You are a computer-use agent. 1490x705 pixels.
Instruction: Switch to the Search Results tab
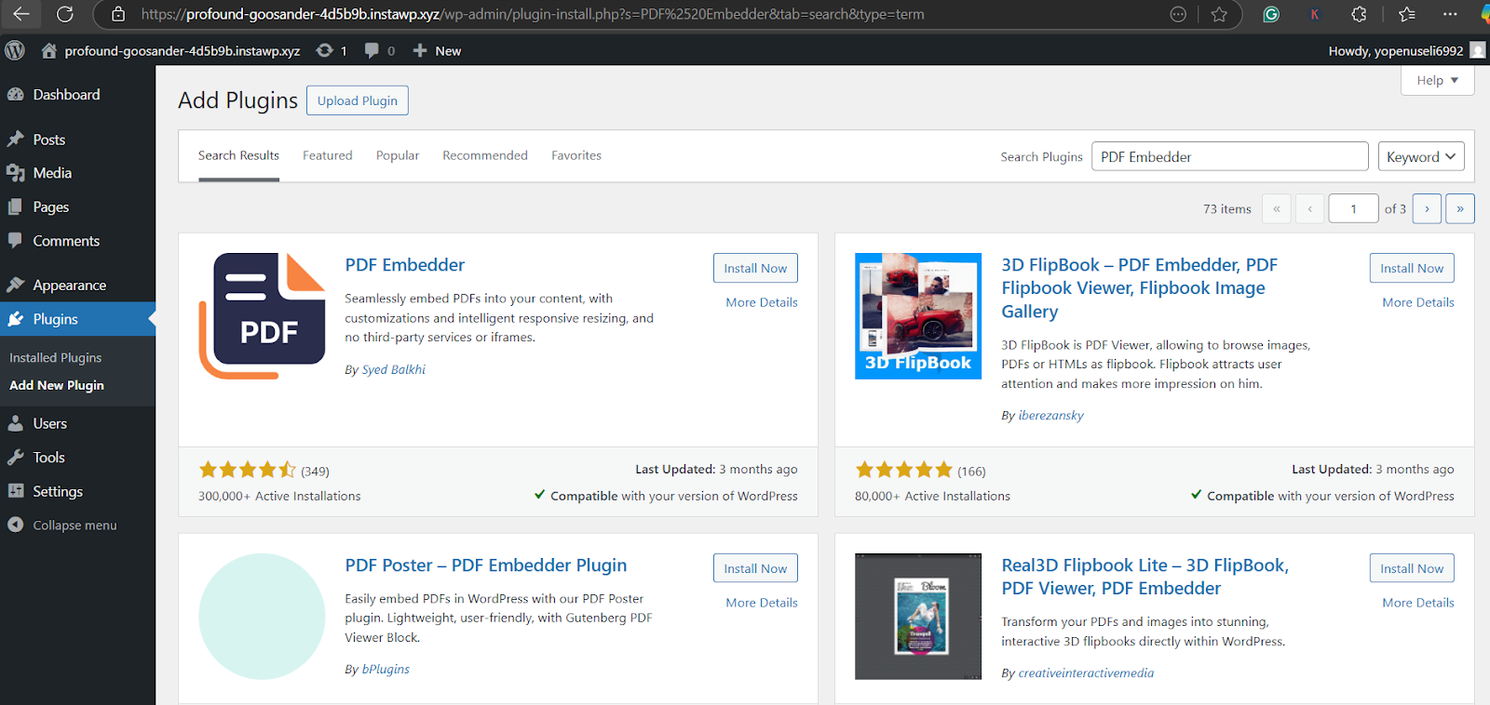coord(238,155)
